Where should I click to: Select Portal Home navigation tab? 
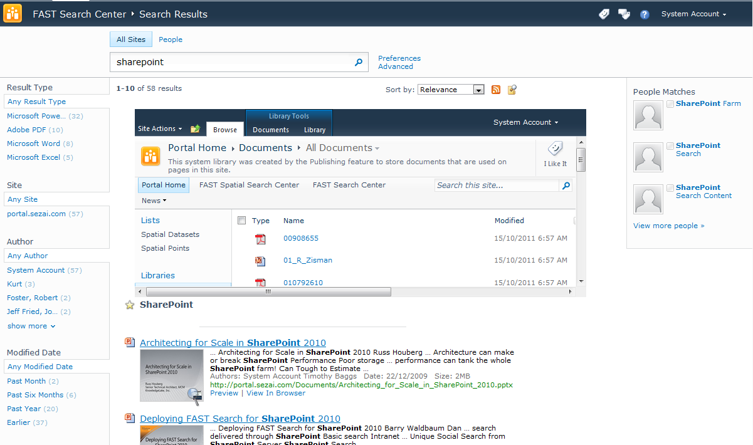(164, 185)
